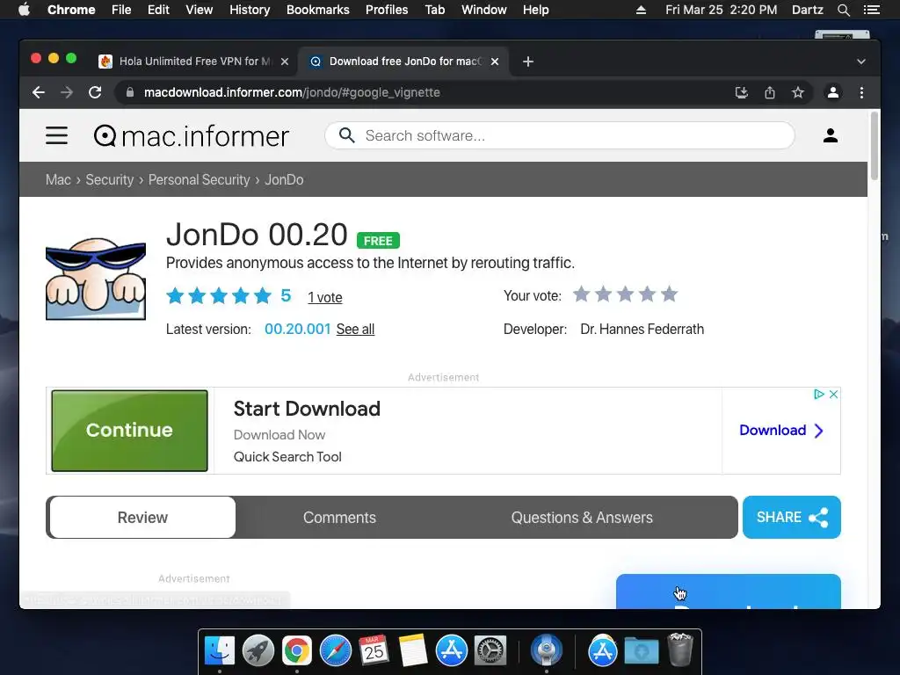Click the AdChoices triangle icon
The width and height of the screenshot is (900, 675).
(x=819, y=395)
